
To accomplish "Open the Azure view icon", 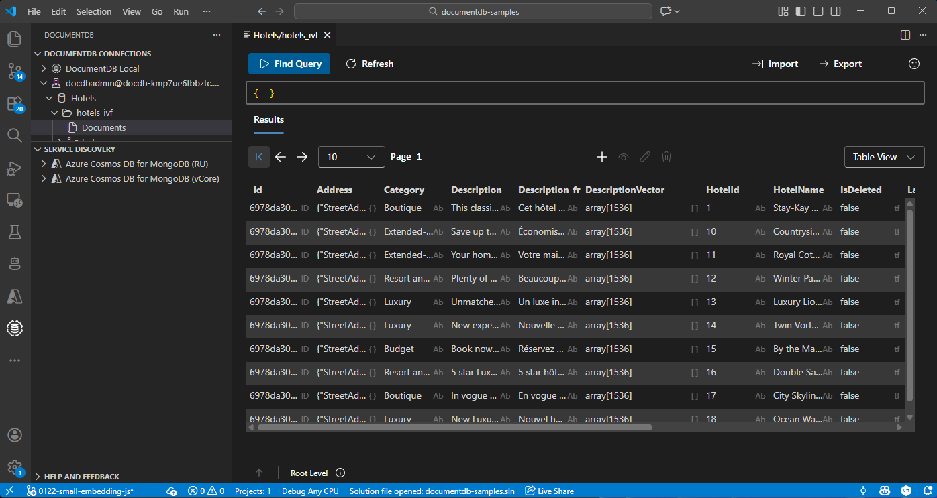I will click(15, 296).
